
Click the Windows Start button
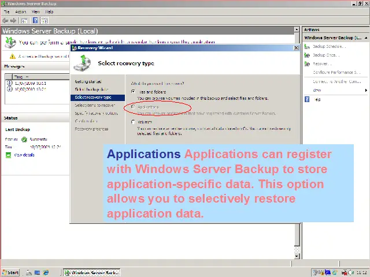(10, 272)
